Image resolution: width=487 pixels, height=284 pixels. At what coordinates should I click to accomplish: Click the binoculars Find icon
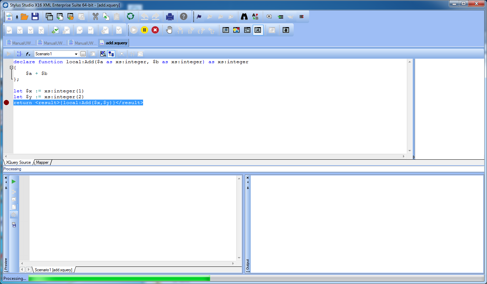244,16
